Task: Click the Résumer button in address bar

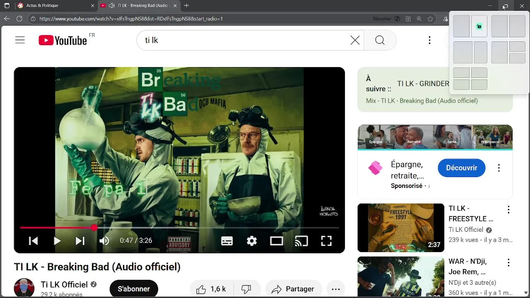Action: [x=382, y=19]
